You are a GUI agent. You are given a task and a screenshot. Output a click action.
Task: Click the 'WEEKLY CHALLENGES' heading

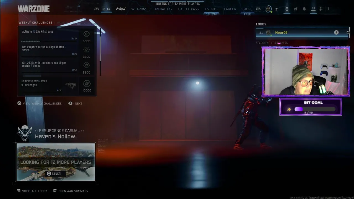pyautogui.click(x=35, y=23)
